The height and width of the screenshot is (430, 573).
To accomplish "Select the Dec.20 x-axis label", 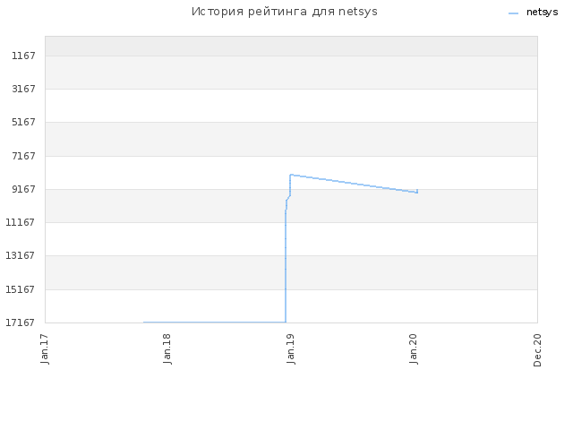I will [x=537, y=350].
